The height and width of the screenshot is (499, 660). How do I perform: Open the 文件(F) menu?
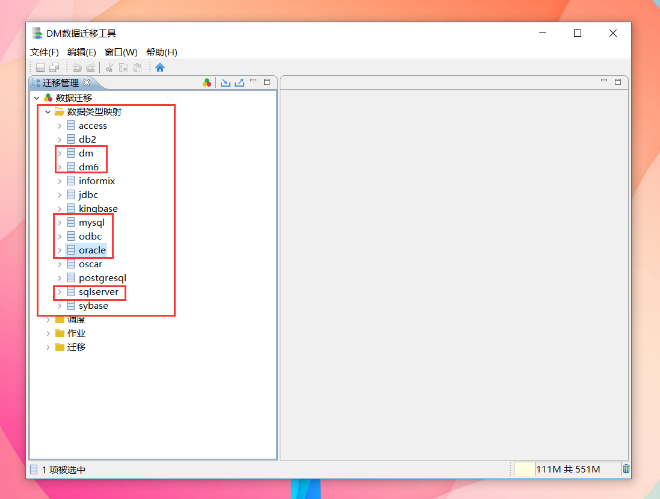coord(44,52)
